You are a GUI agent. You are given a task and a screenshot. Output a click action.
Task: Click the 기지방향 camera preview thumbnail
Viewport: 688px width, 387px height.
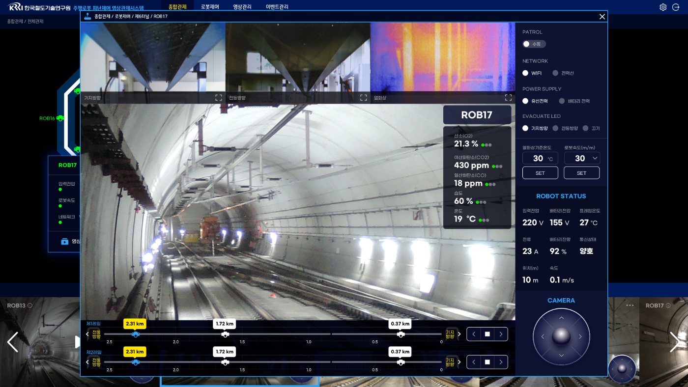pos(153,62)
